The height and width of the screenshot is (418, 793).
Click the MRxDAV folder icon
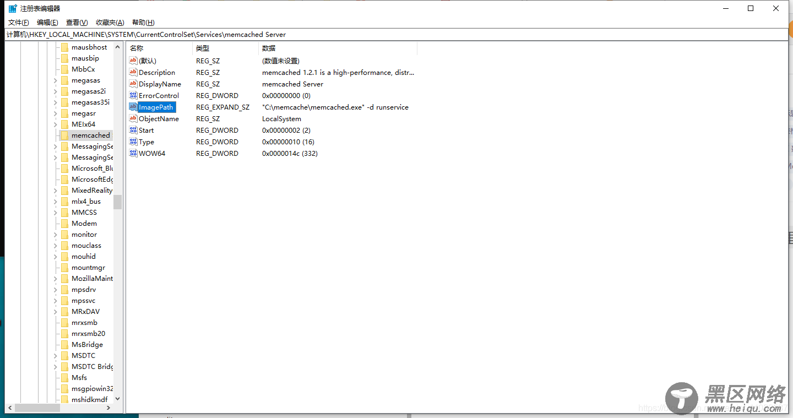tap(64, 312)
